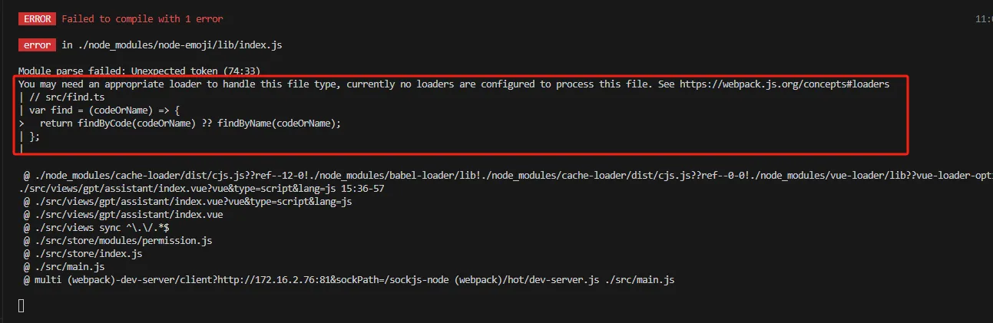Click the 'var find = (codeOrName)' code line
The width and height of the screenshot is (993, 323).
click(98, 110)
